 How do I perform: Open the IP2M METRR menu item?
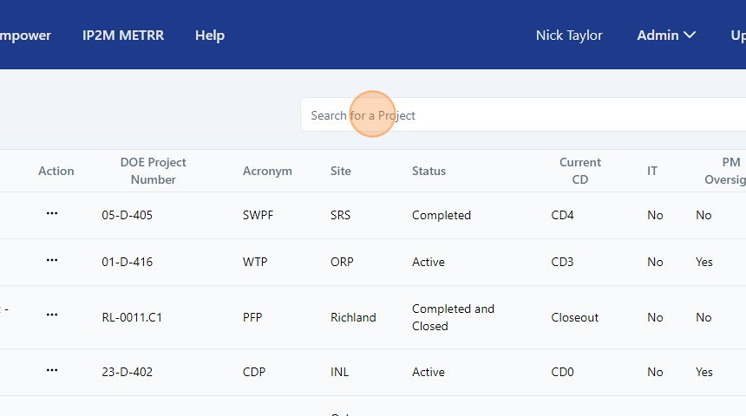click(123, 36)
